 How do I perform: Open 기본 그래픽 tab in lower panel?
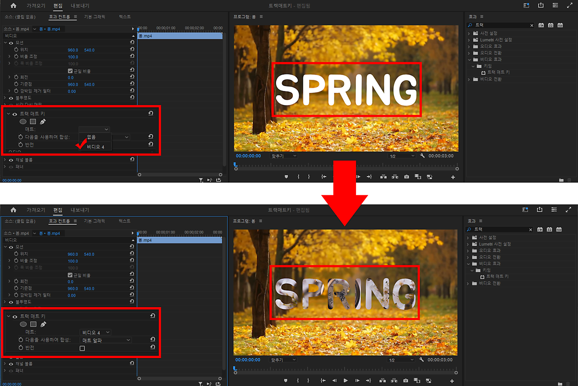(94, 221)
